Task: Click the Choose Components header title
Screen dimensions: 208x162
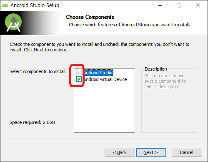Action: 90,17
